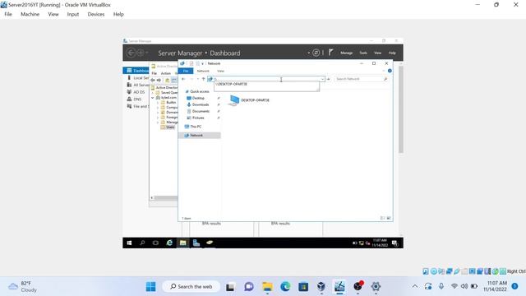Open the File tab in Network explorer window

tap(186, 71)
